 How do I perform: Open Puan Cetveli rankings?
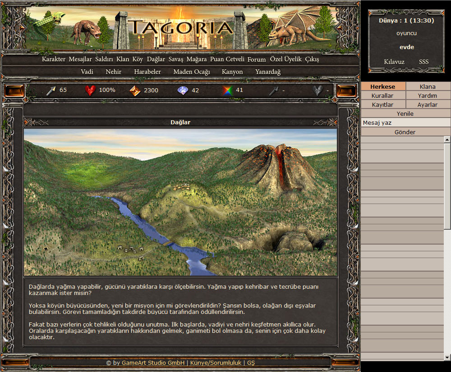pyautogui.click(x=227, y=59)
